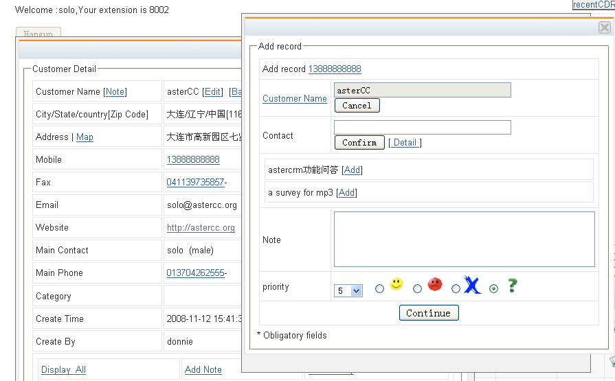Image resolution: width=615 pixels, height=381 pixels.
Task: Focus the Customer Name field containing asterCC
Action: click(423, 90)
